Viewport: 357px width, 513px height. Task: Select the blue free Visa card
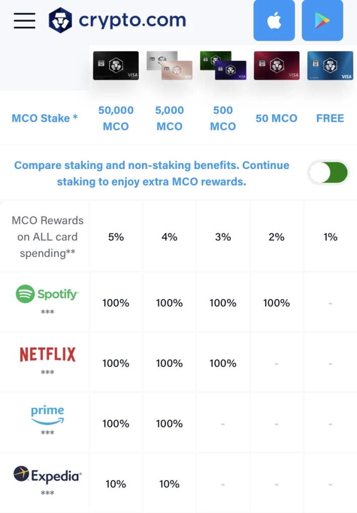[330, 65]
